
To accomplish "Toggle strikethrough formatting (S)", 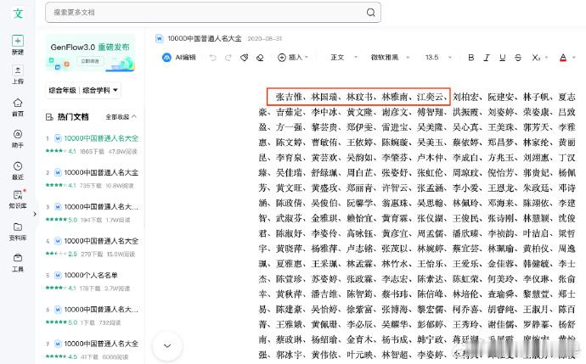I will pyautogui.click(x=518, y=58).
